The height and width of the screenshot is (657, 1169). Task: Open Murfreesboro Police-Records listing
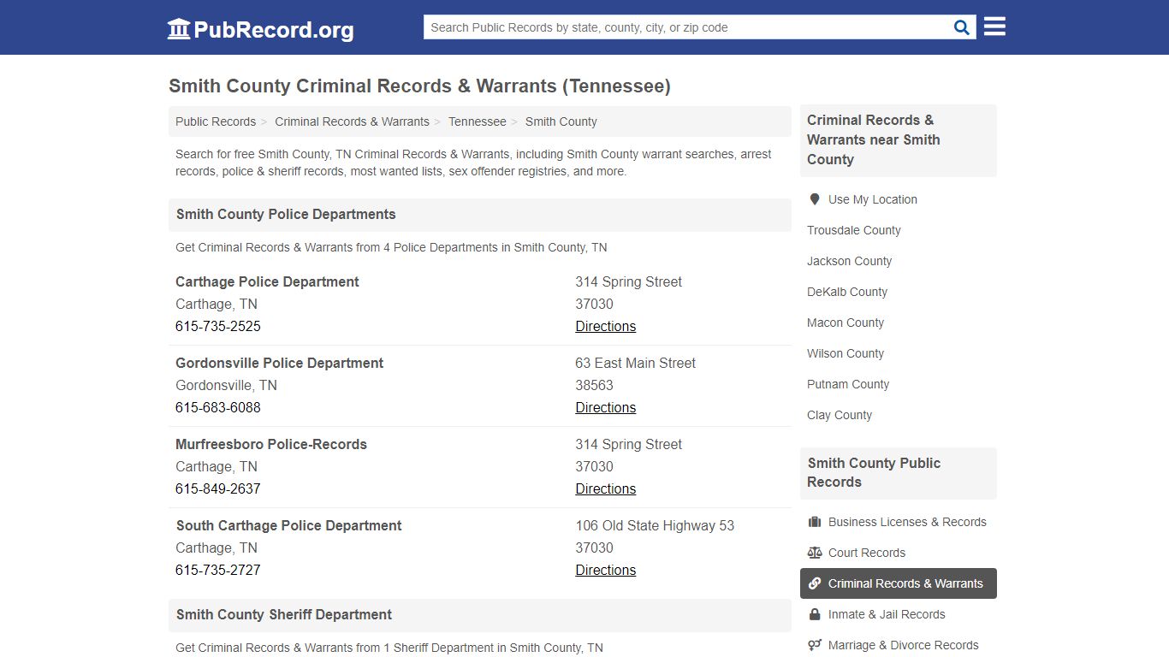click(x=271, y=444)
